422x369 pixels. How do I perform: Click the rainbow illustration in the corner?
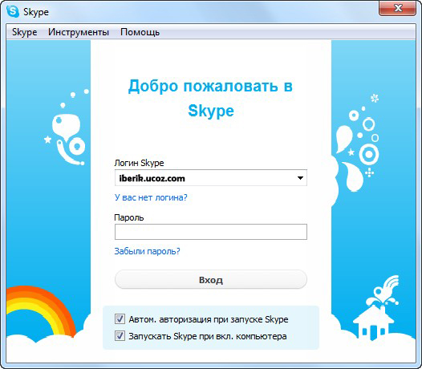click(x=40, y=311)
